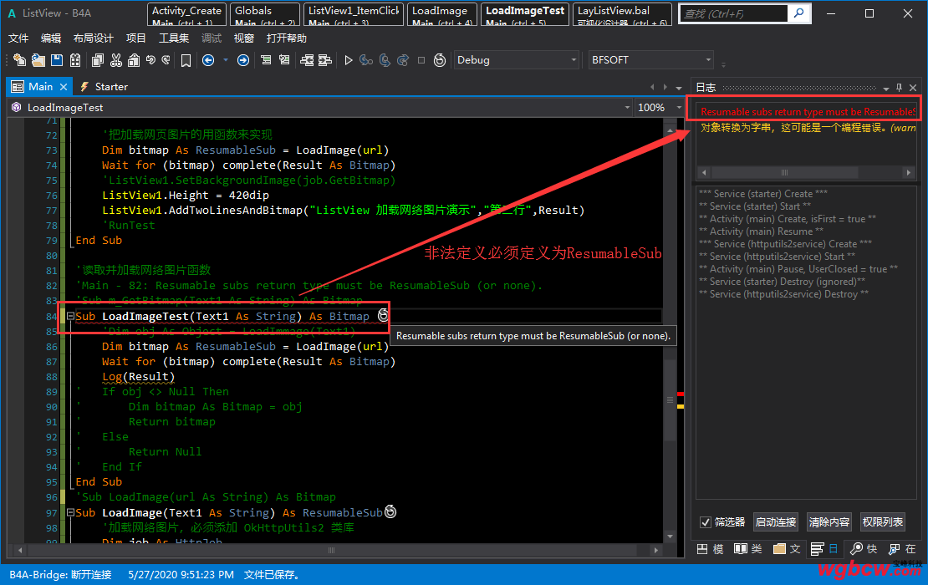This screenshot has height=585, width=928.
Task: Click the Paste clipboard icon
Action: pos(134,59)
